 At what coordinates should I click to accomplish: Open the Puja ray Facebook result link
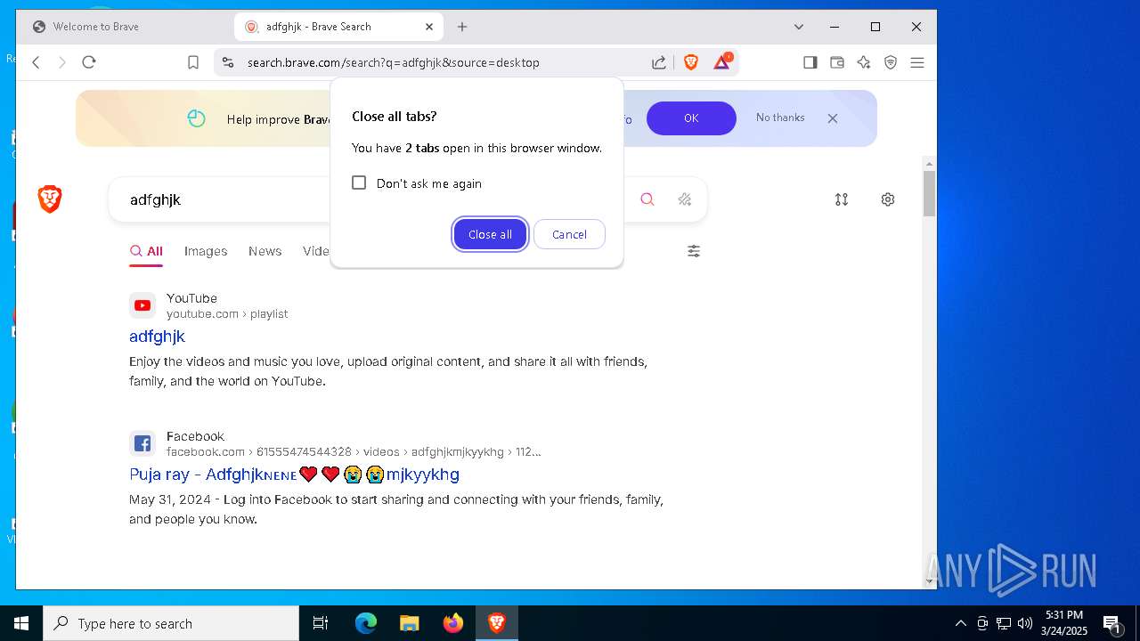[294, 475]
